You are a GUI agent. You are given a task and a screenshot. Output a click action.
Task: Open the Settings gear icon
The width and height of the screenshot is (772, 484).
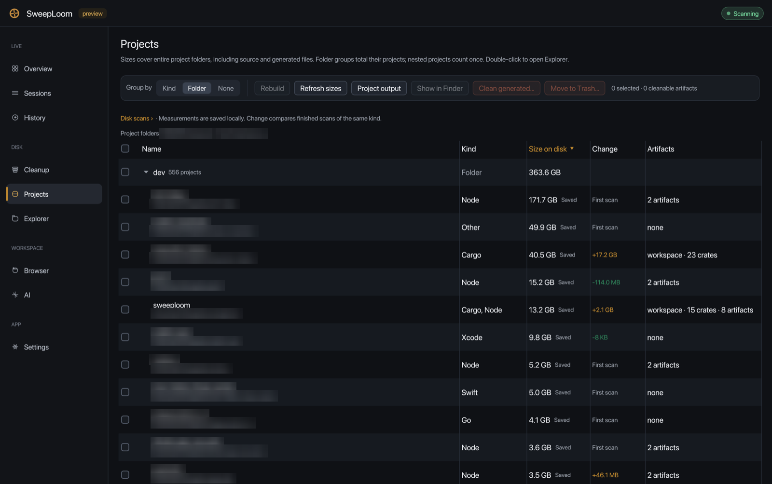coord(15,347)
